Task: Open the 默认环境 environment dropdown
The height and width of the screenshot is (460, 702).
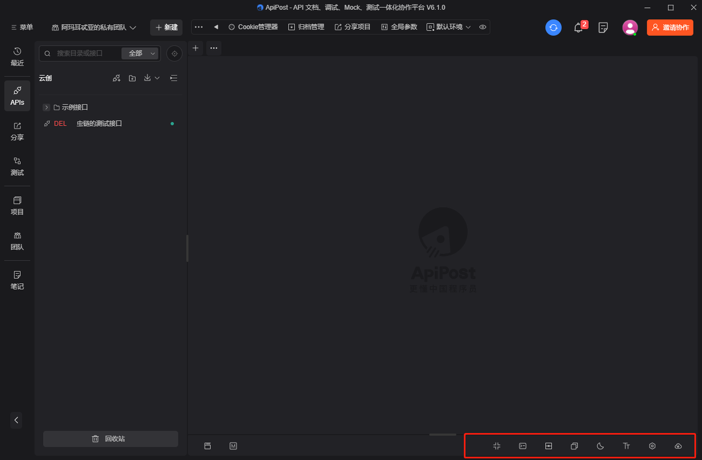Action: pyautogui.click(x=449, y=27)
